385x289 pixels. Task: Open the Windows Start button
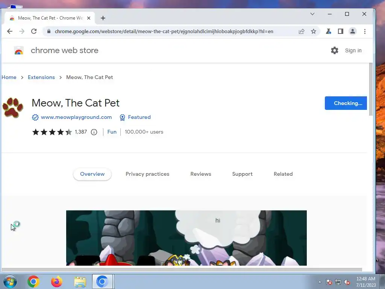tap(10, 281)
